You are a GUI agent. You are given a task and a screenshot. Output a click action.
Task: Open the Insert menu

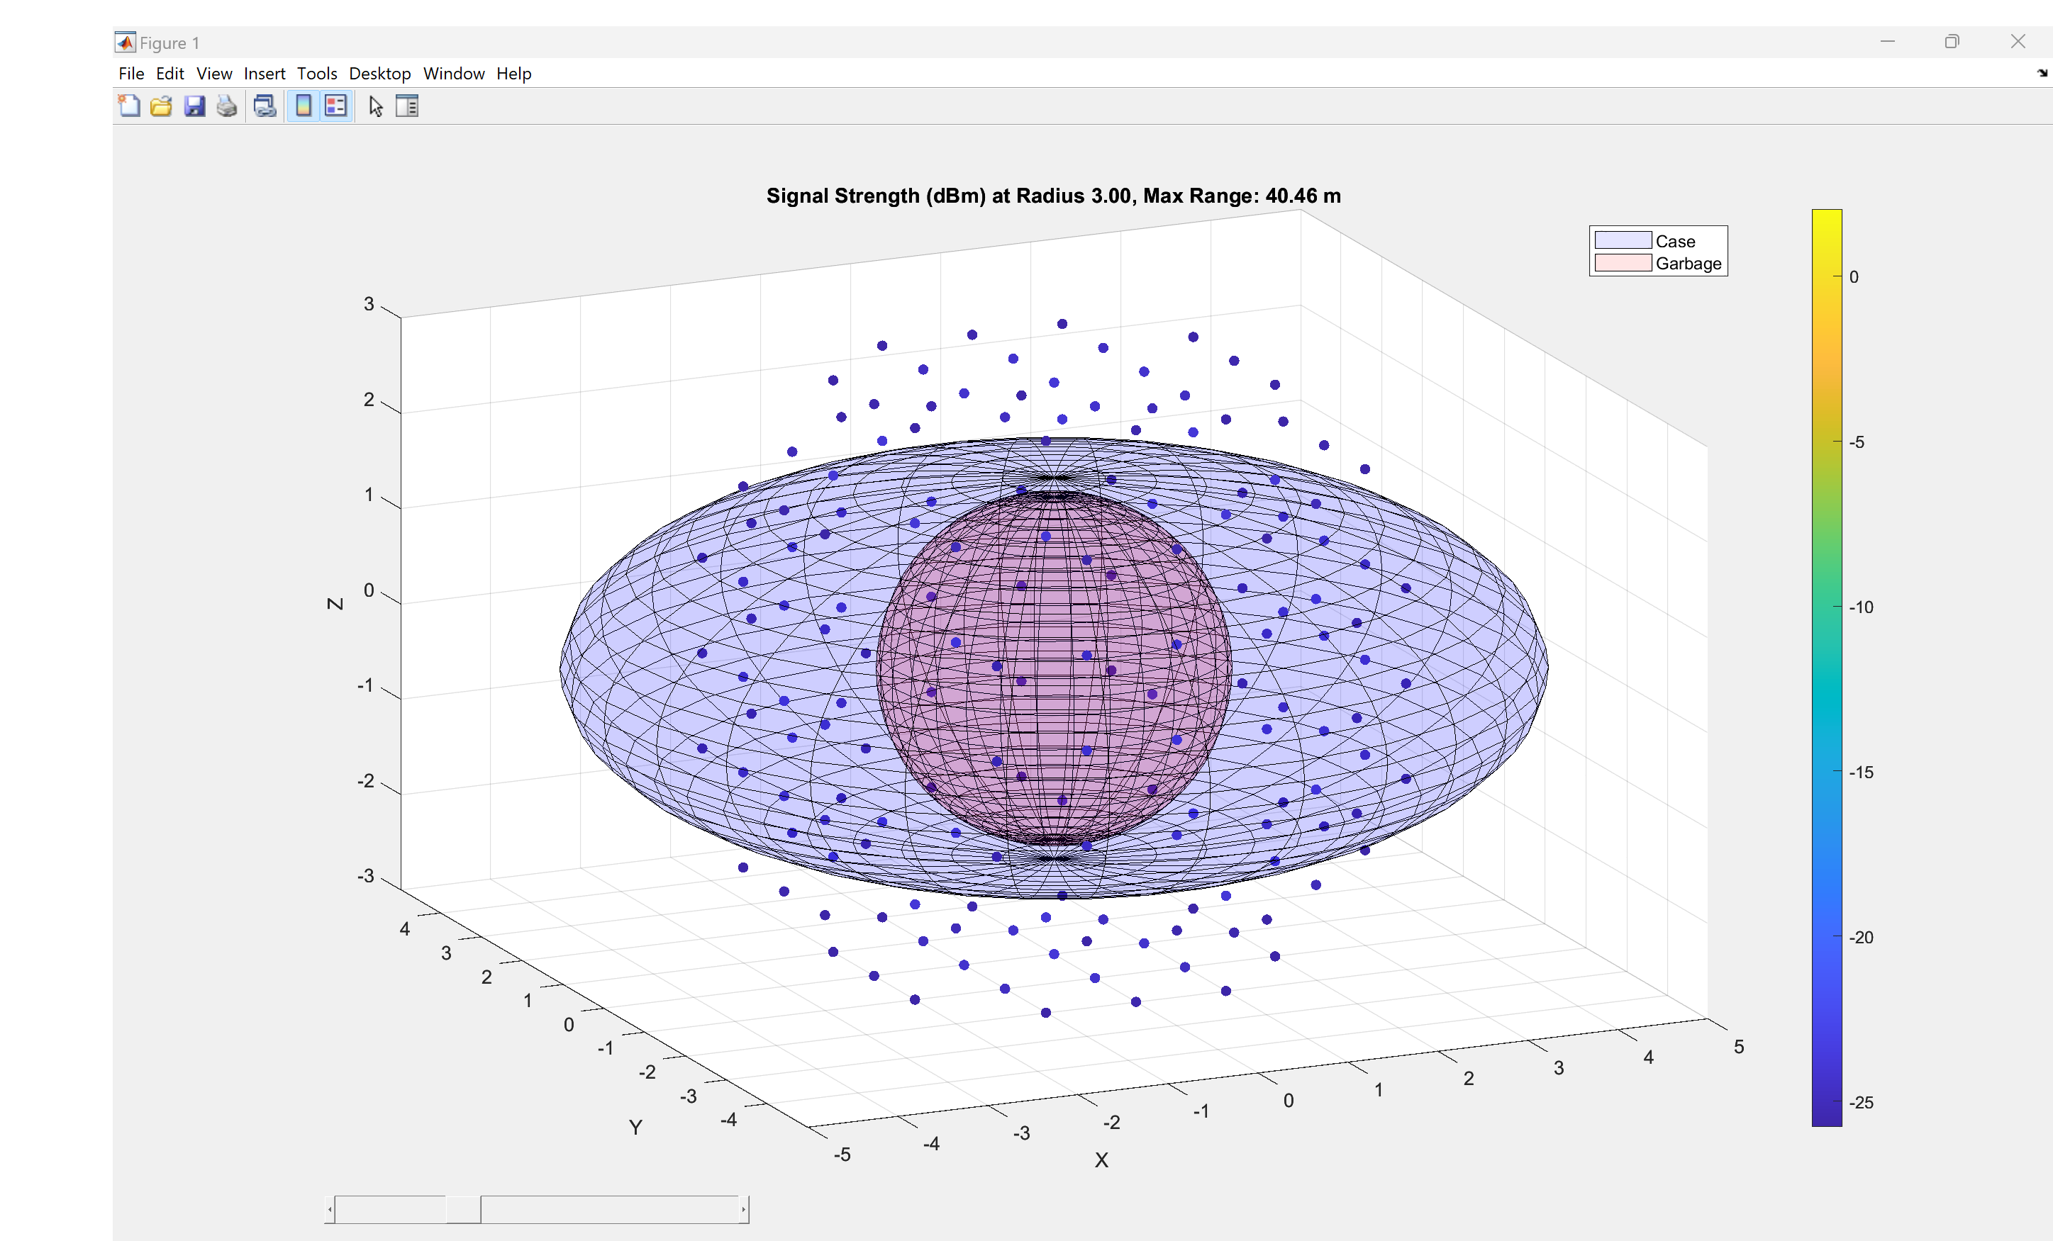pyautogui.click(x=264, y=73)
